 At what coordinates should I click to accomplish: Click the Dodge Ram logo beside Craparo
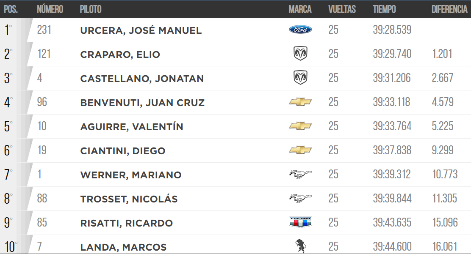coord(300,53)
